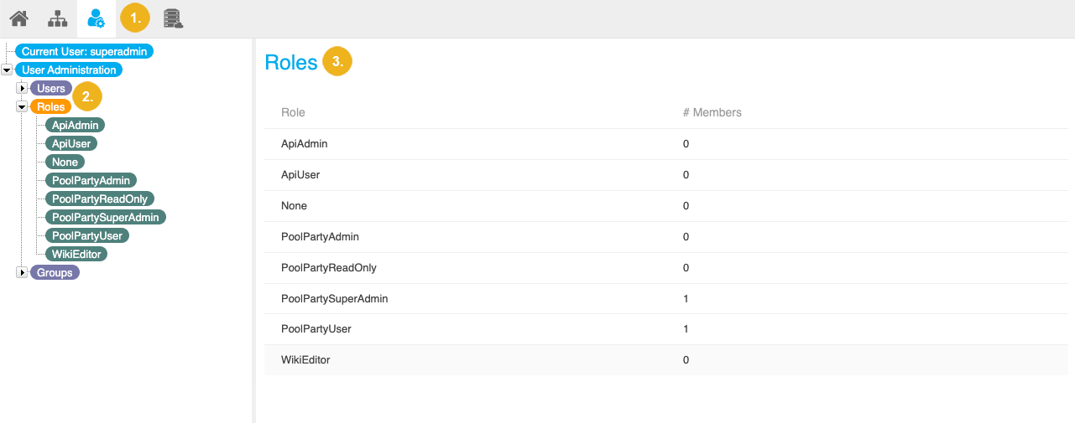Image resolution: width=1075 pixels, height=423 pixels.
Task: Select the PoolPartySuperAdmin tree item
Action: tap(106, 217)
